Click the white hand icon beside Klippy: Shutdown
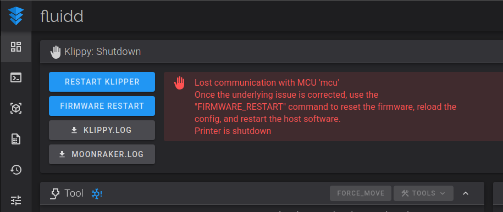 coord(56,52)
